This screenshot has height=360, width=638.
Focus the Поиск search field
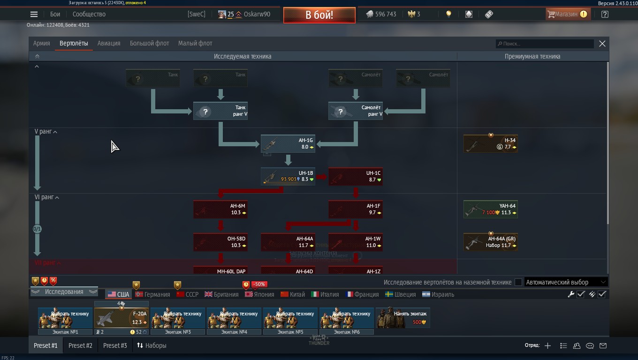click(545, 44)
